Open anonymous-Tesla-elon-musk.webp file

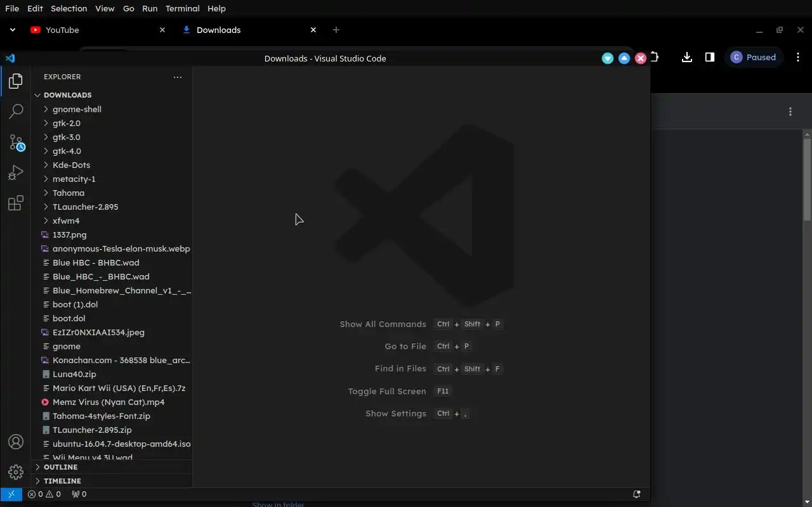coord(112,248)
